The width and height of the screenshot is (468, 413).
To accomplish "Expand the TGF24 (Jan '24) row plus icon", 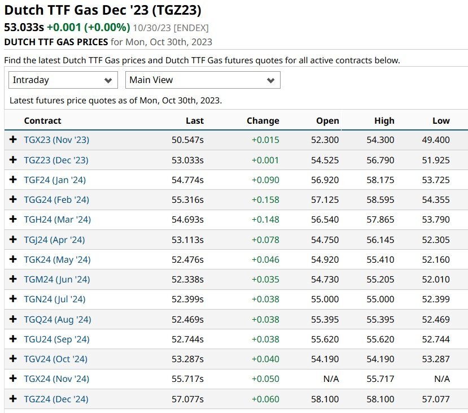I will pos(13,180).
